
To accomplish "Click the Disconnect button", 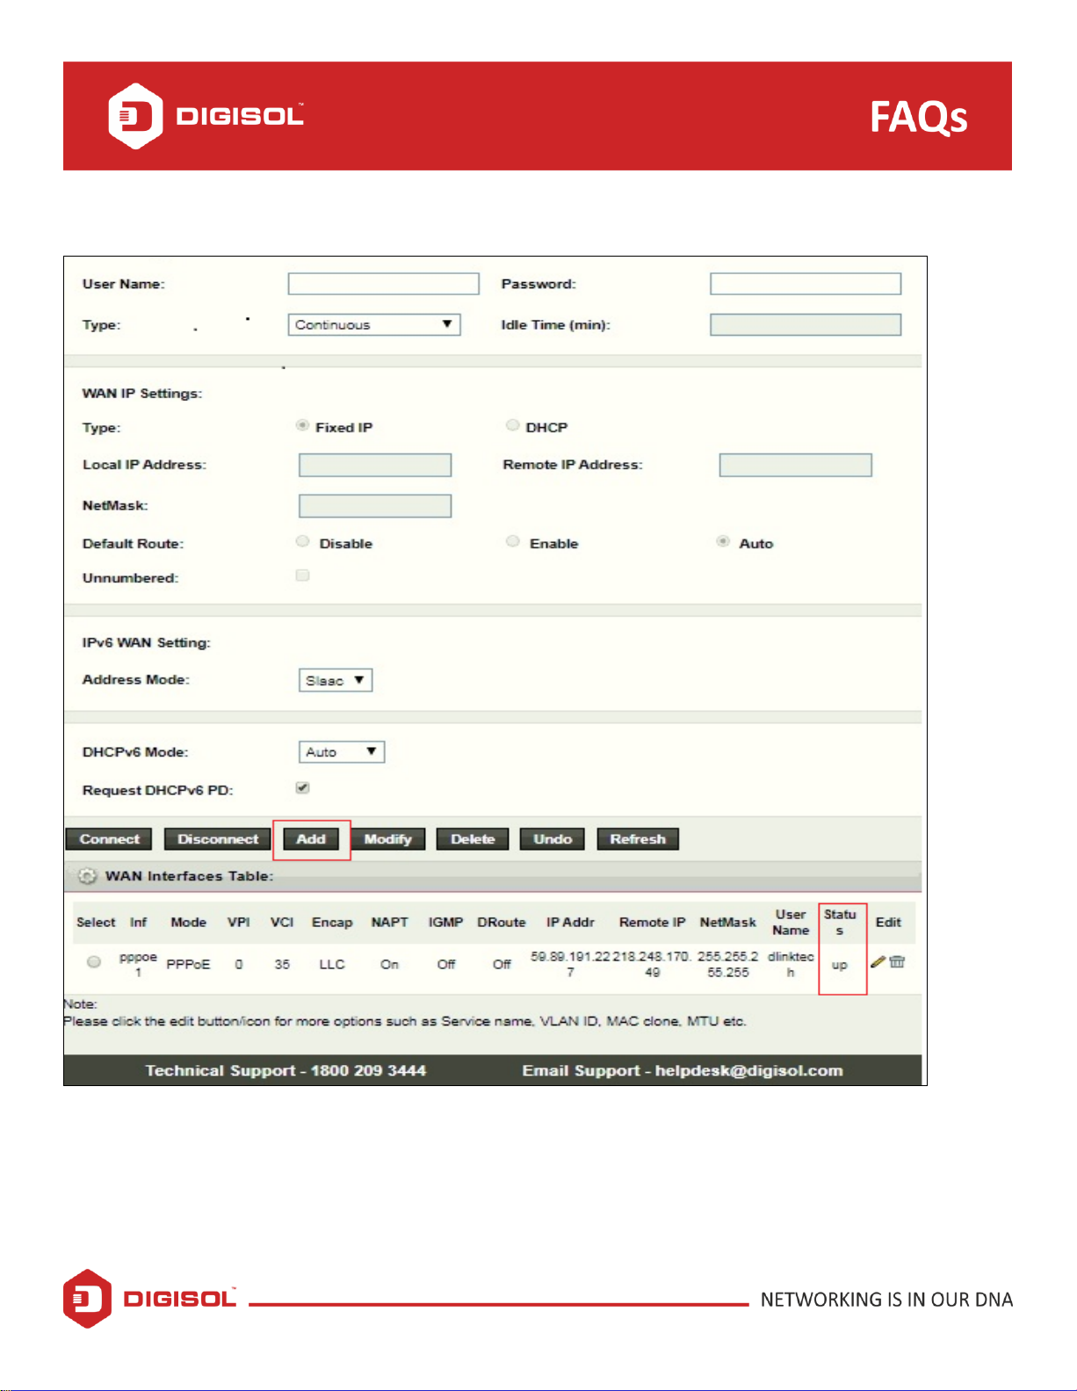I will click(218, 839).
